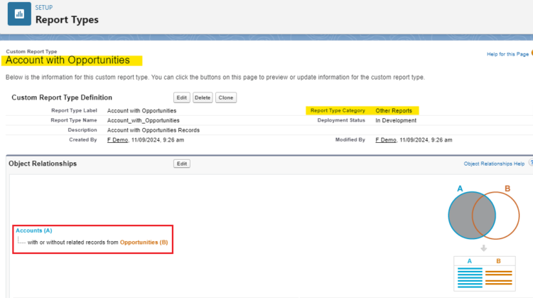Image resolution: width=533 pixels, height=298 pixels.
Task: Select the Accounts (A) primary object
Action: 33,230
